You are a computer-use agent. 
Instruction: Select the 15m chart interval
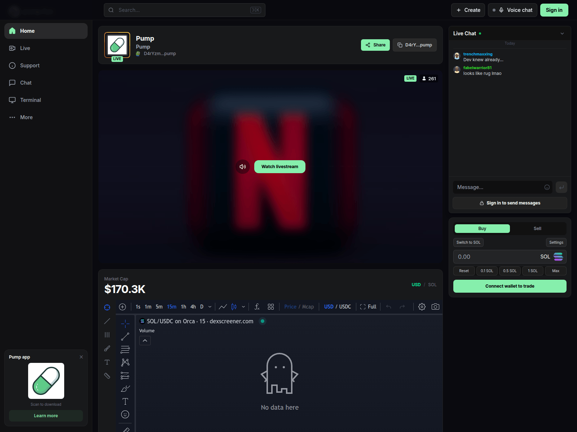pyautogui.click(x=172, y=307)
